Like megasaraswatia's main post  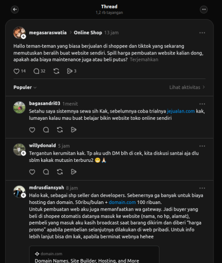[x=16, y=71]
